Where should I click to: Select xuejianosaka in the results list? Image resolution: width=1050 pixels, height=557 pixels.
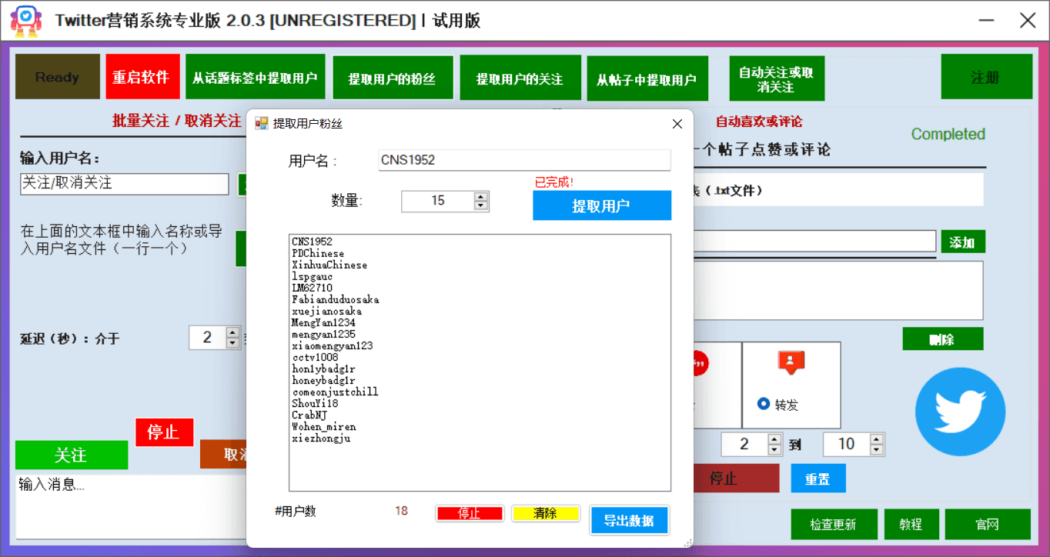[x=326, y=311]
